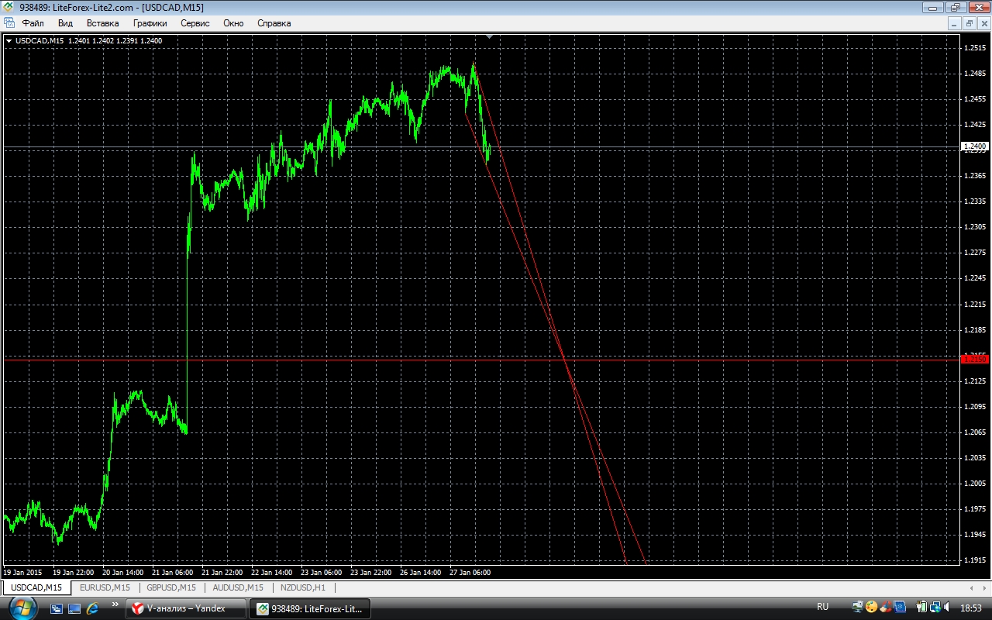
Task: Open the AUDUSD,M15 chart tab
Action: pos(238,587)
